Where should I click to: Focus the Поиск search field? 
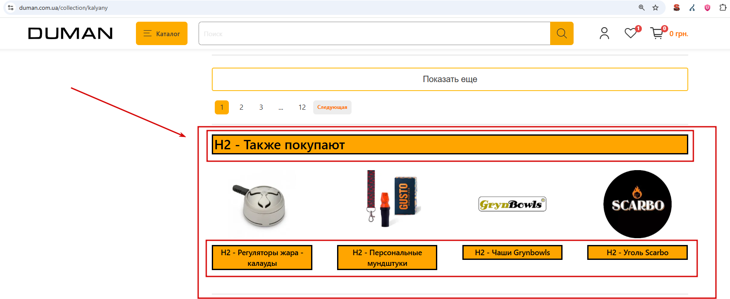point(374,33)
